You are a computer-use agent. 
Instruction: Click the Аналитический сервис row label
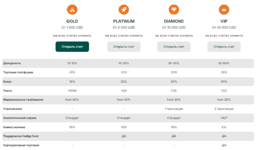tap(20, 118)
